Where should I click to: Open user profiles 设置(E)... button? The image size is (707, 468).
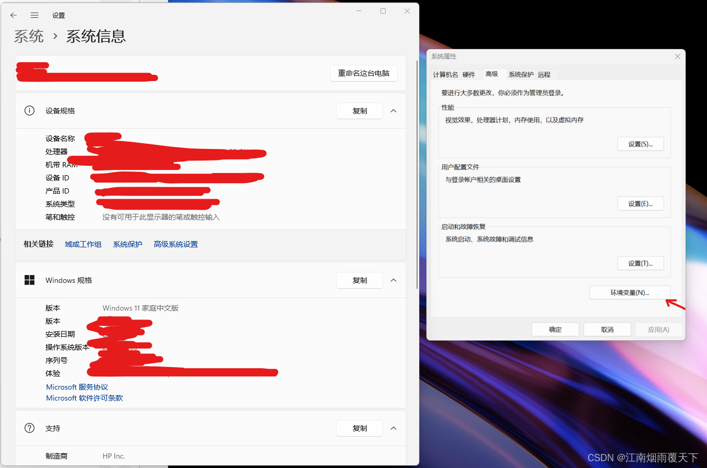click(641, 203)
